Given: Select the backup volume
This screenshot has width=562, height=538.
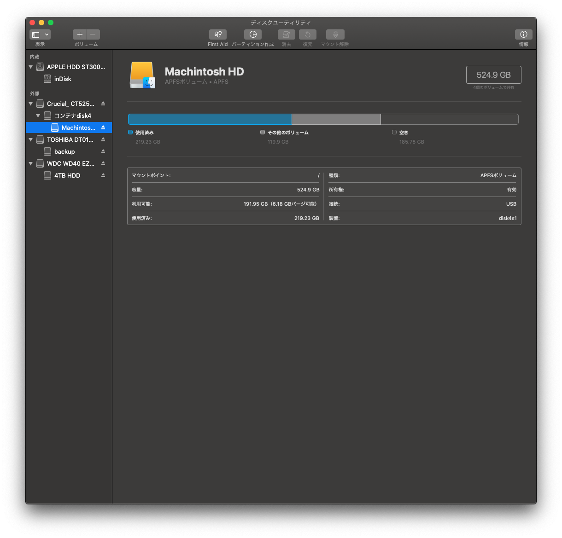Looking at the screenshot, I should click(69, 151).
